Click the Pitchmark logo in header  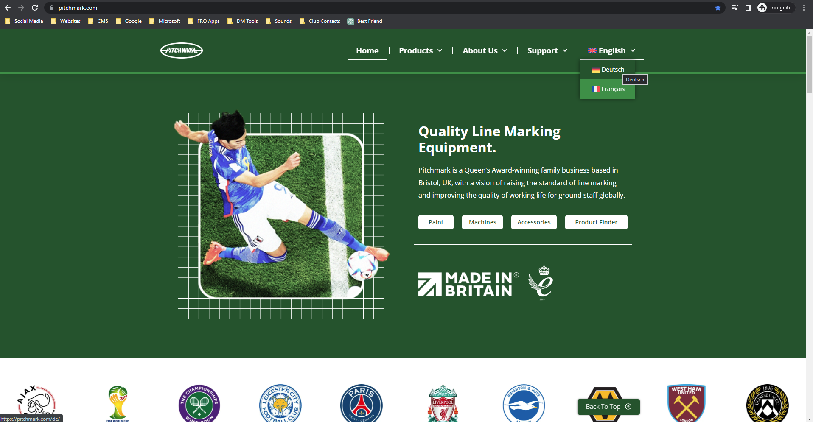(181, 50)
